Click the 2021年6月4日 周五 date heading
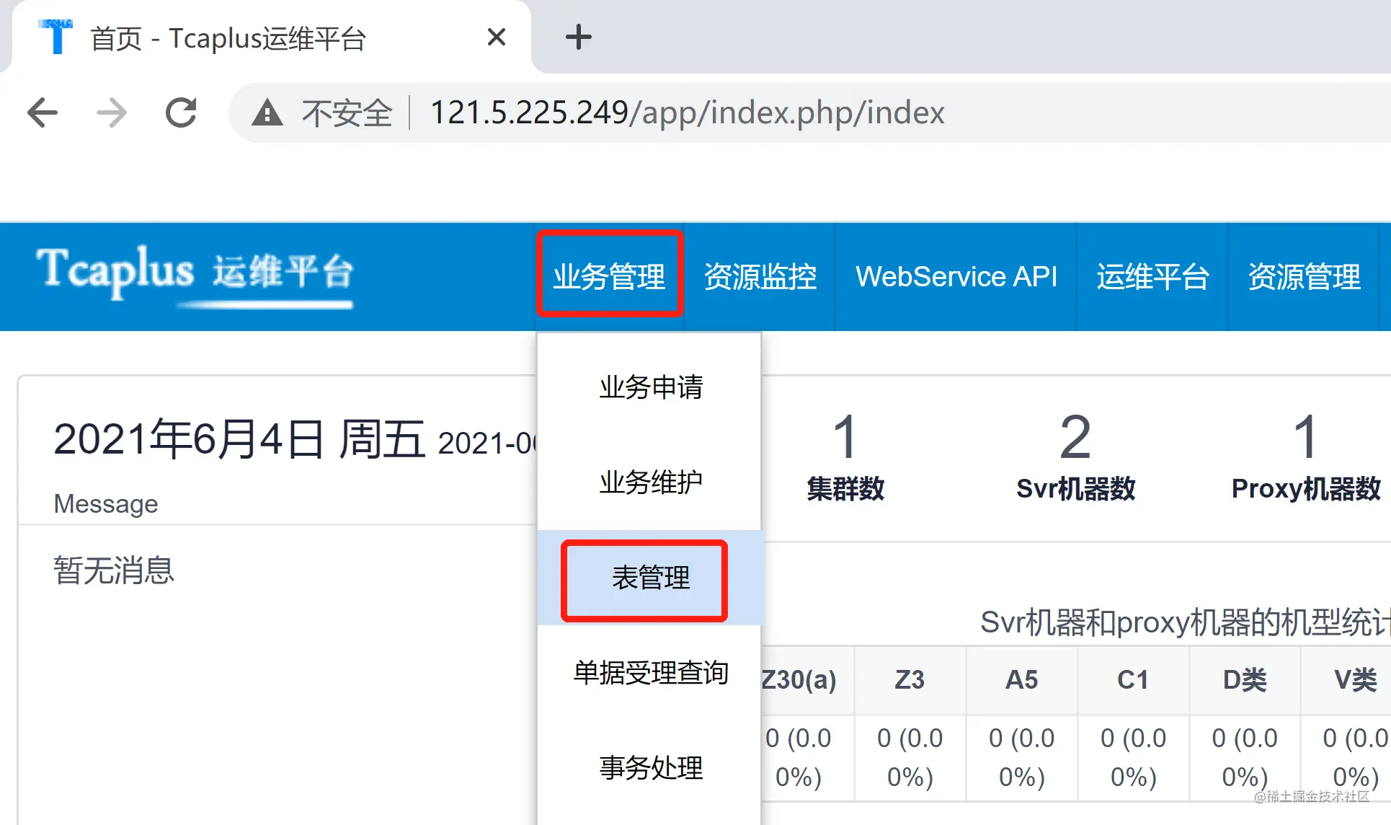 (239, 439)
